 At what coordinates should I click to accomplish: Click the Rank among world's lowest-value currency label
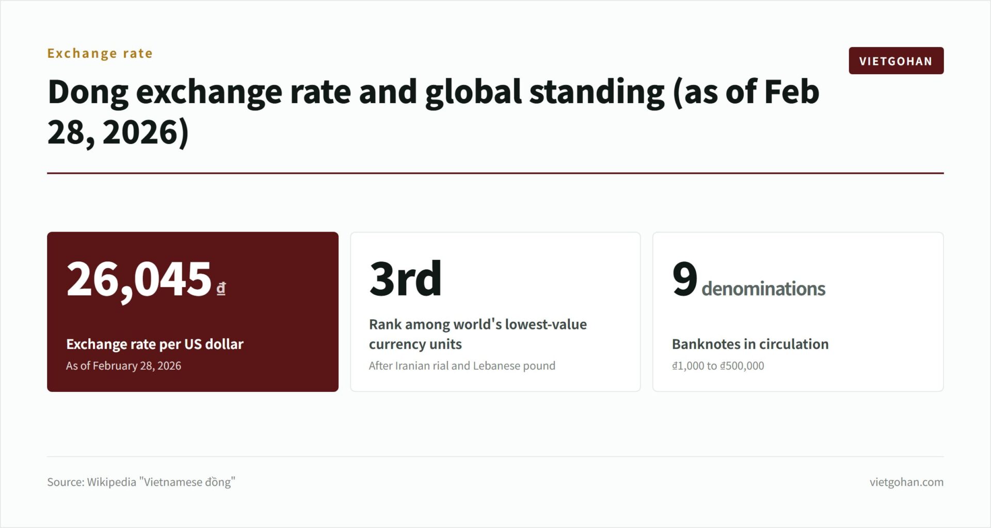click(478, 334)
